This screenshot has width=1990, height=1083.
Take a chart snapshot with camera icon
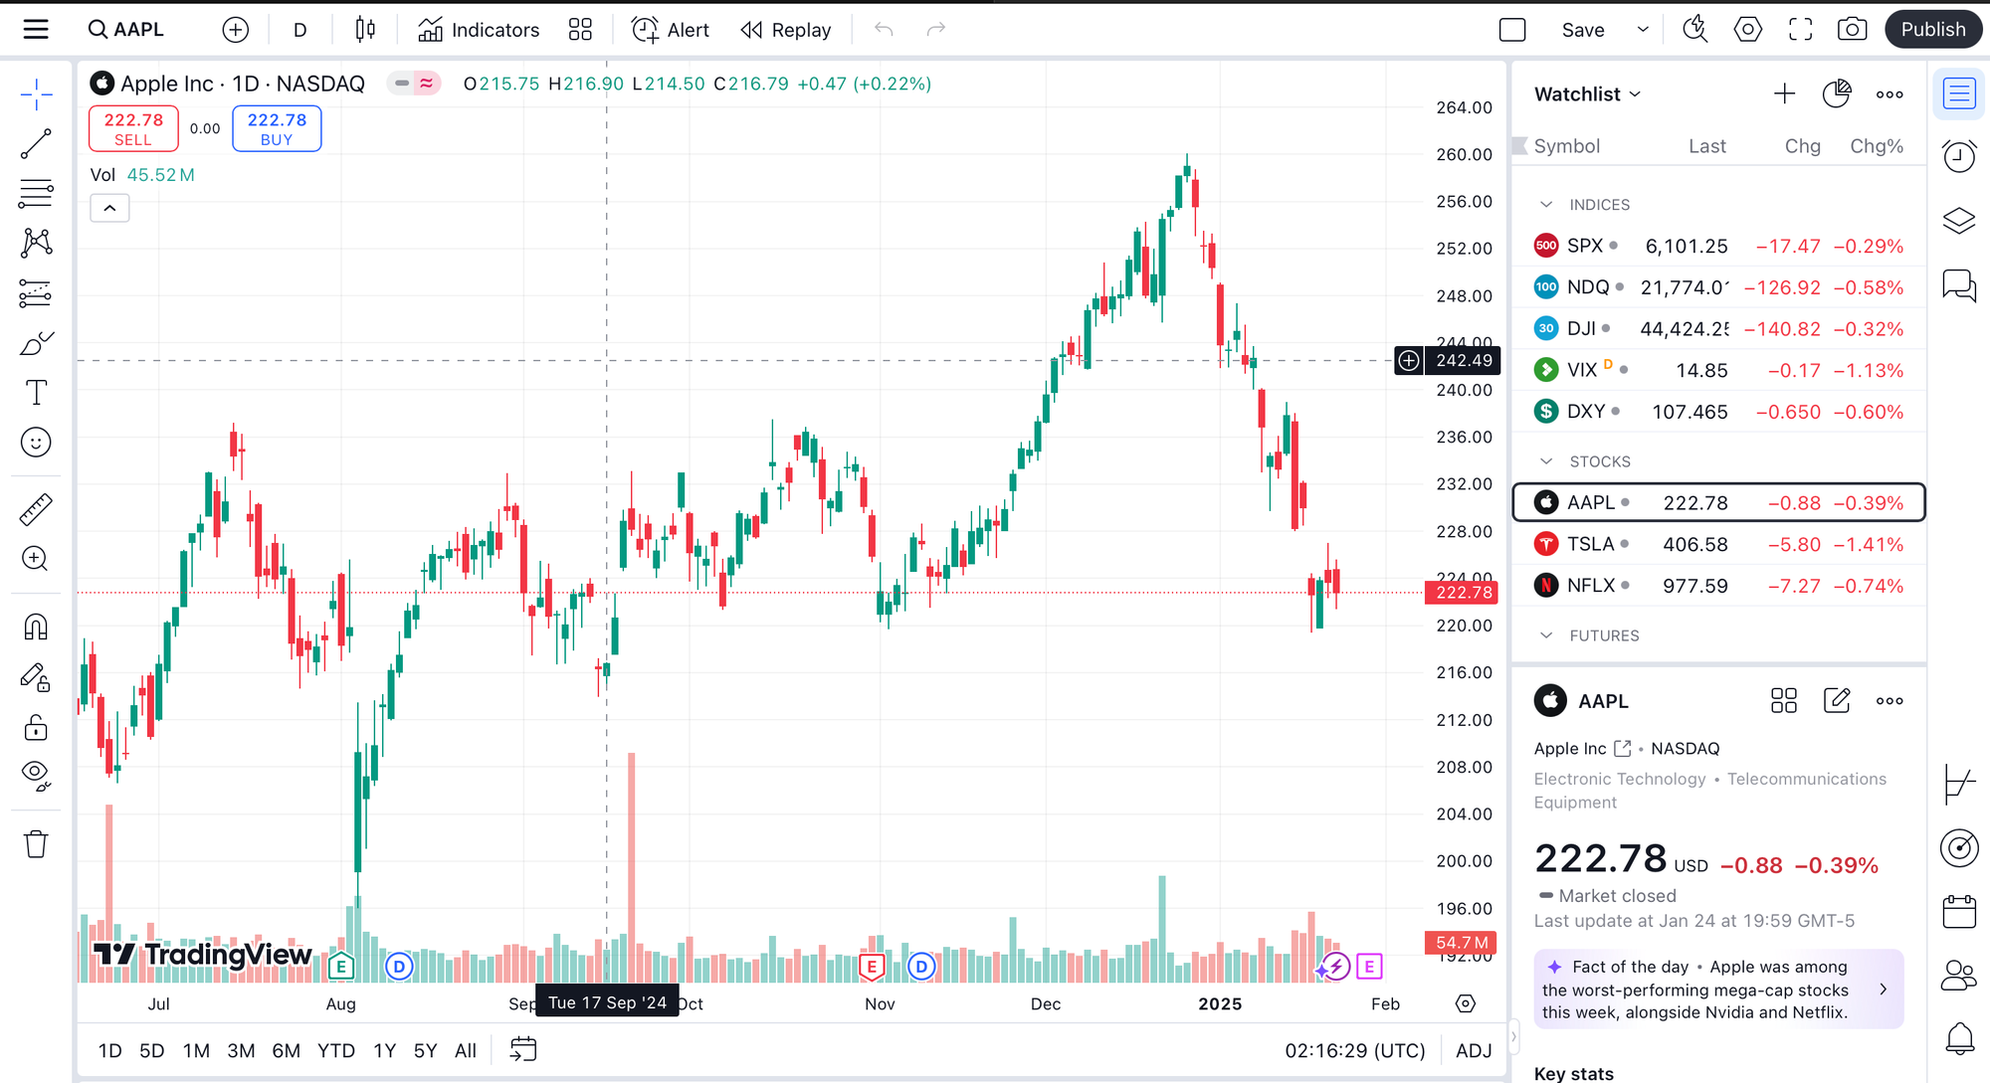click(1852, 30)
